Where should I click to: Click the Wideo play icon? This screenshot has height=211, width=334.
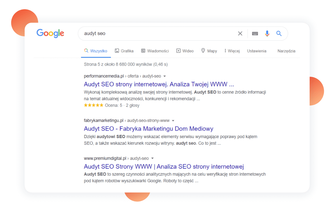coord(178,51)
